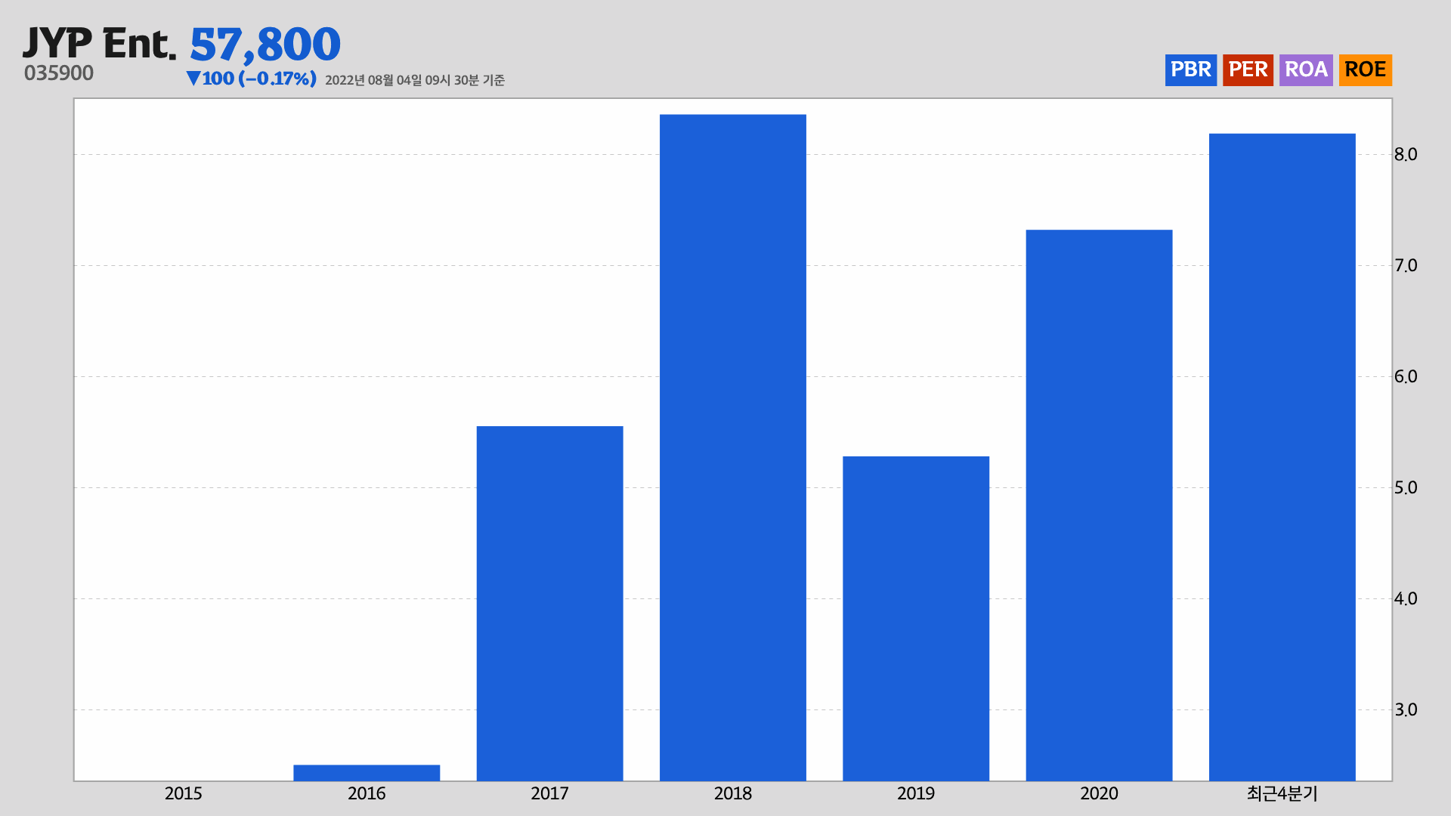Click the 2017 x-axis label
This screenshot has height=816, width=1451.
coord(549,794)
